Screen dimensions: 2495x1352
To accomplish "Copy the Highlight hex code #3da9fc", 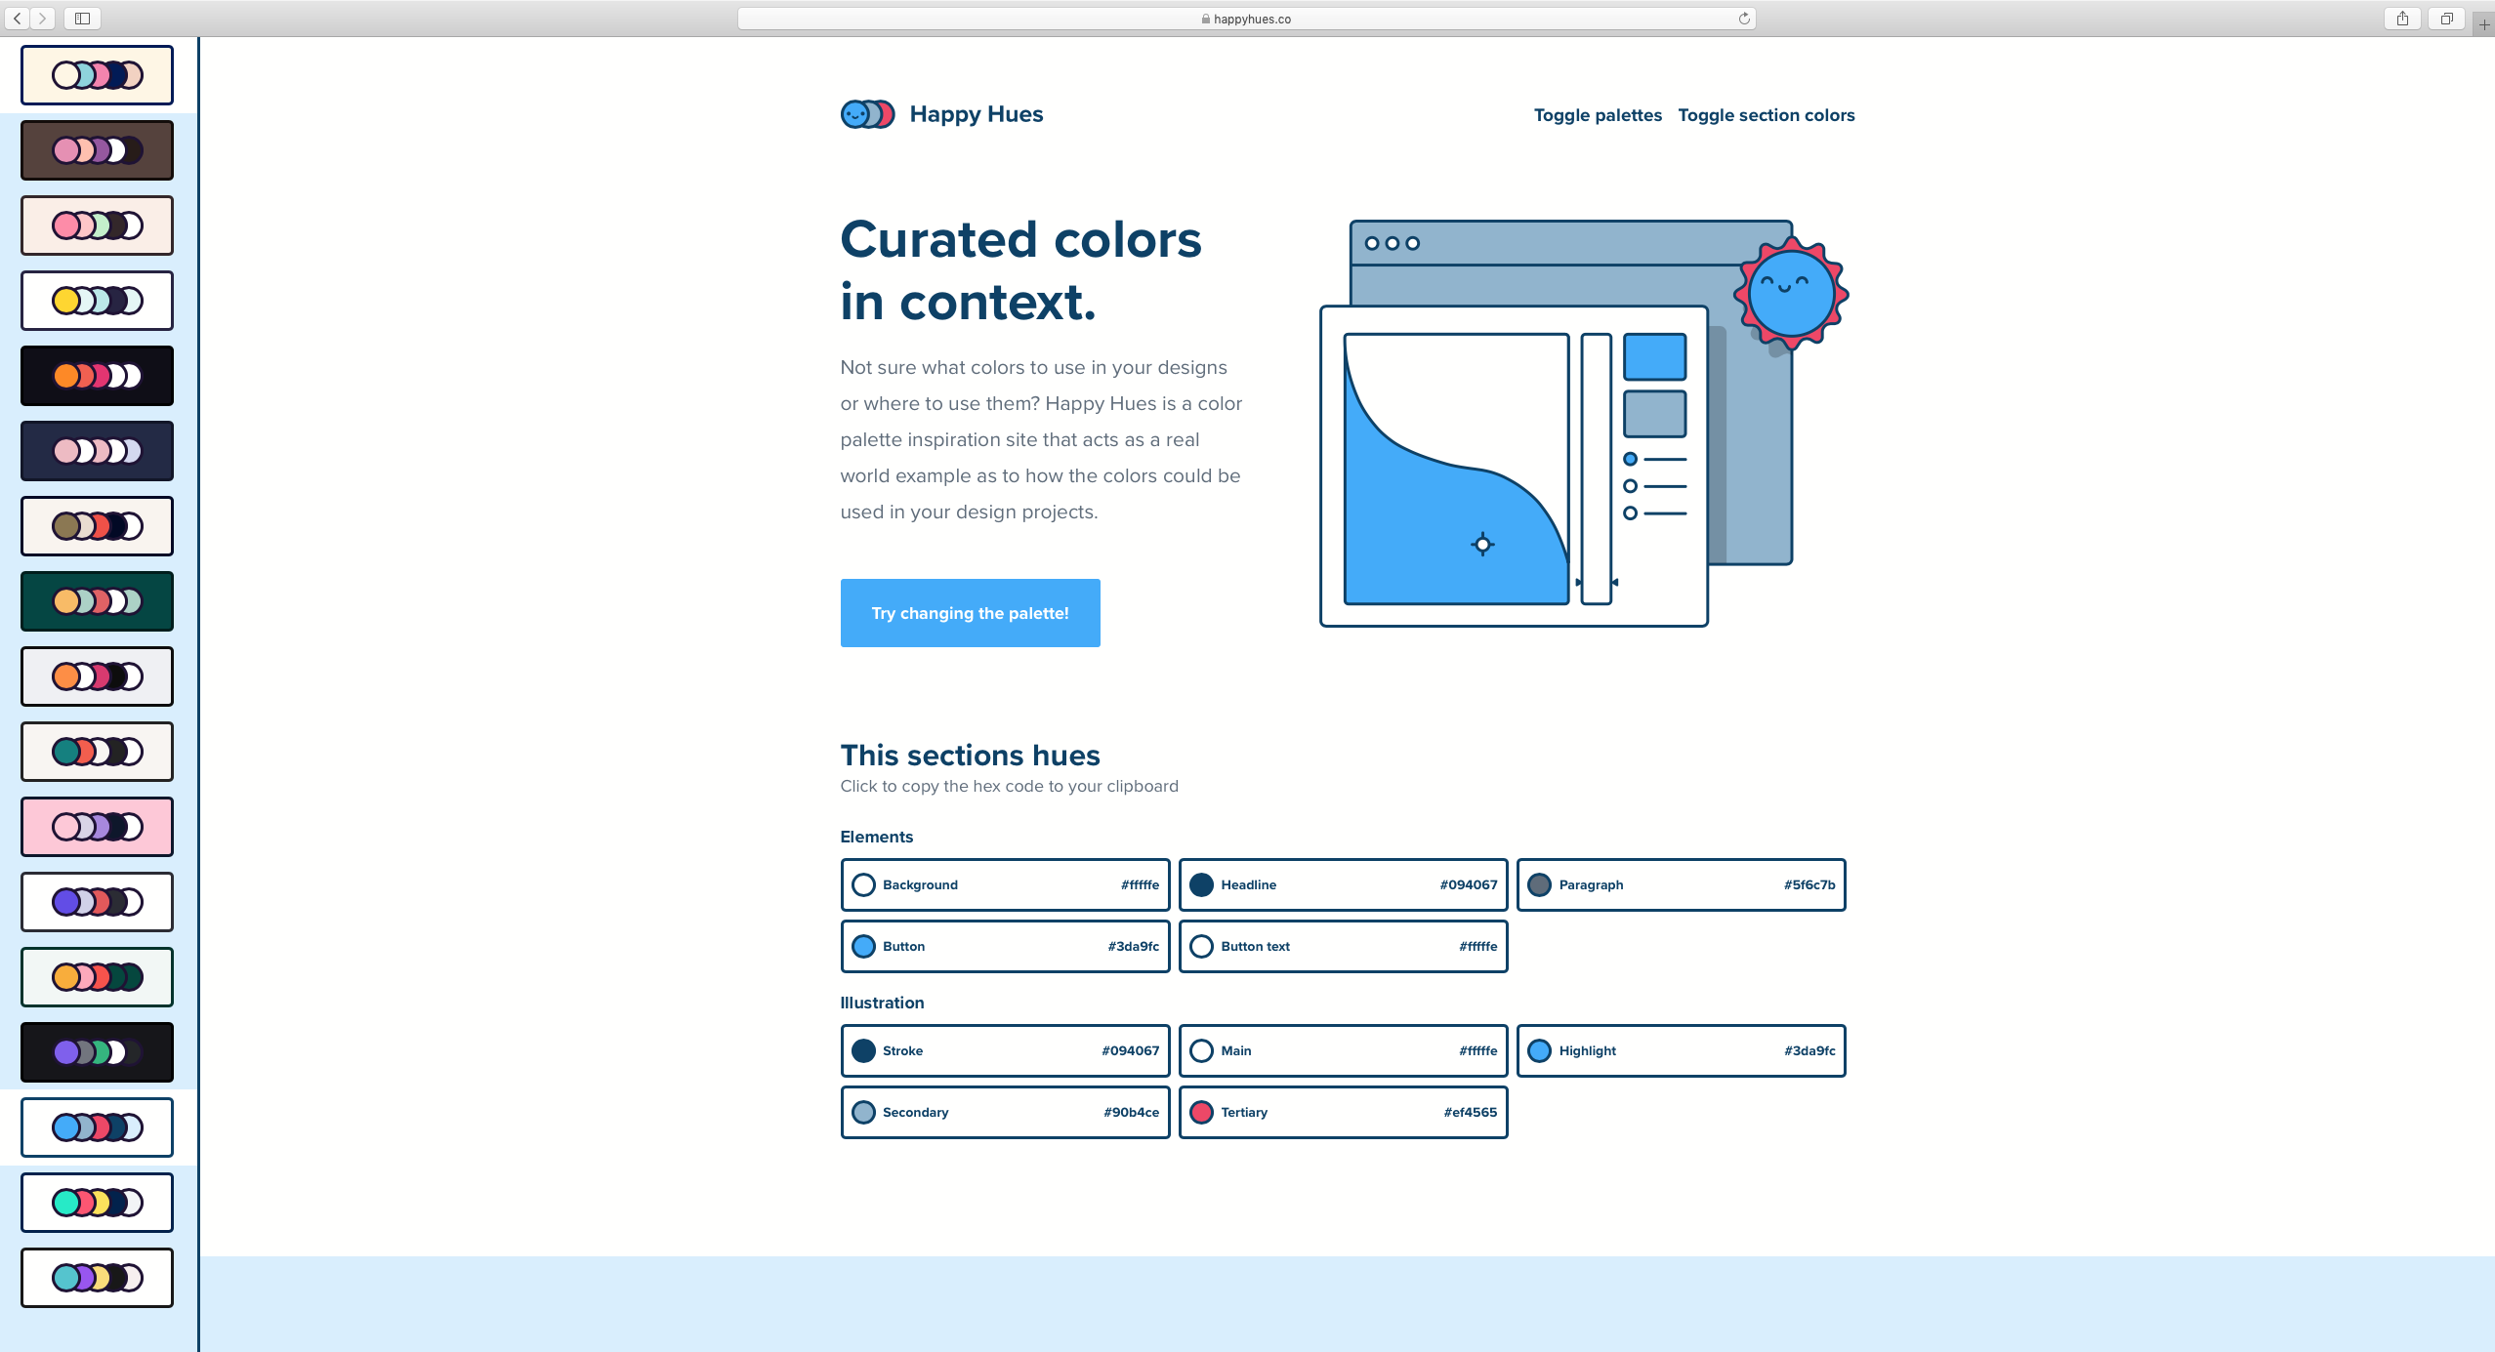I will pyautogui.click(x=1809, y=1050).
